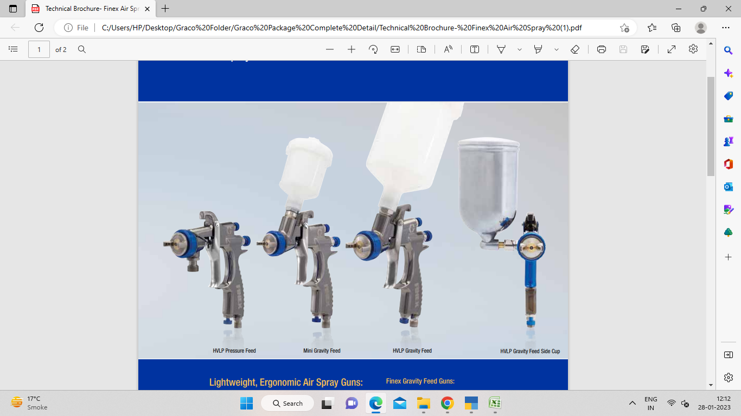Open Excel from the taskbar

(495, 403)
